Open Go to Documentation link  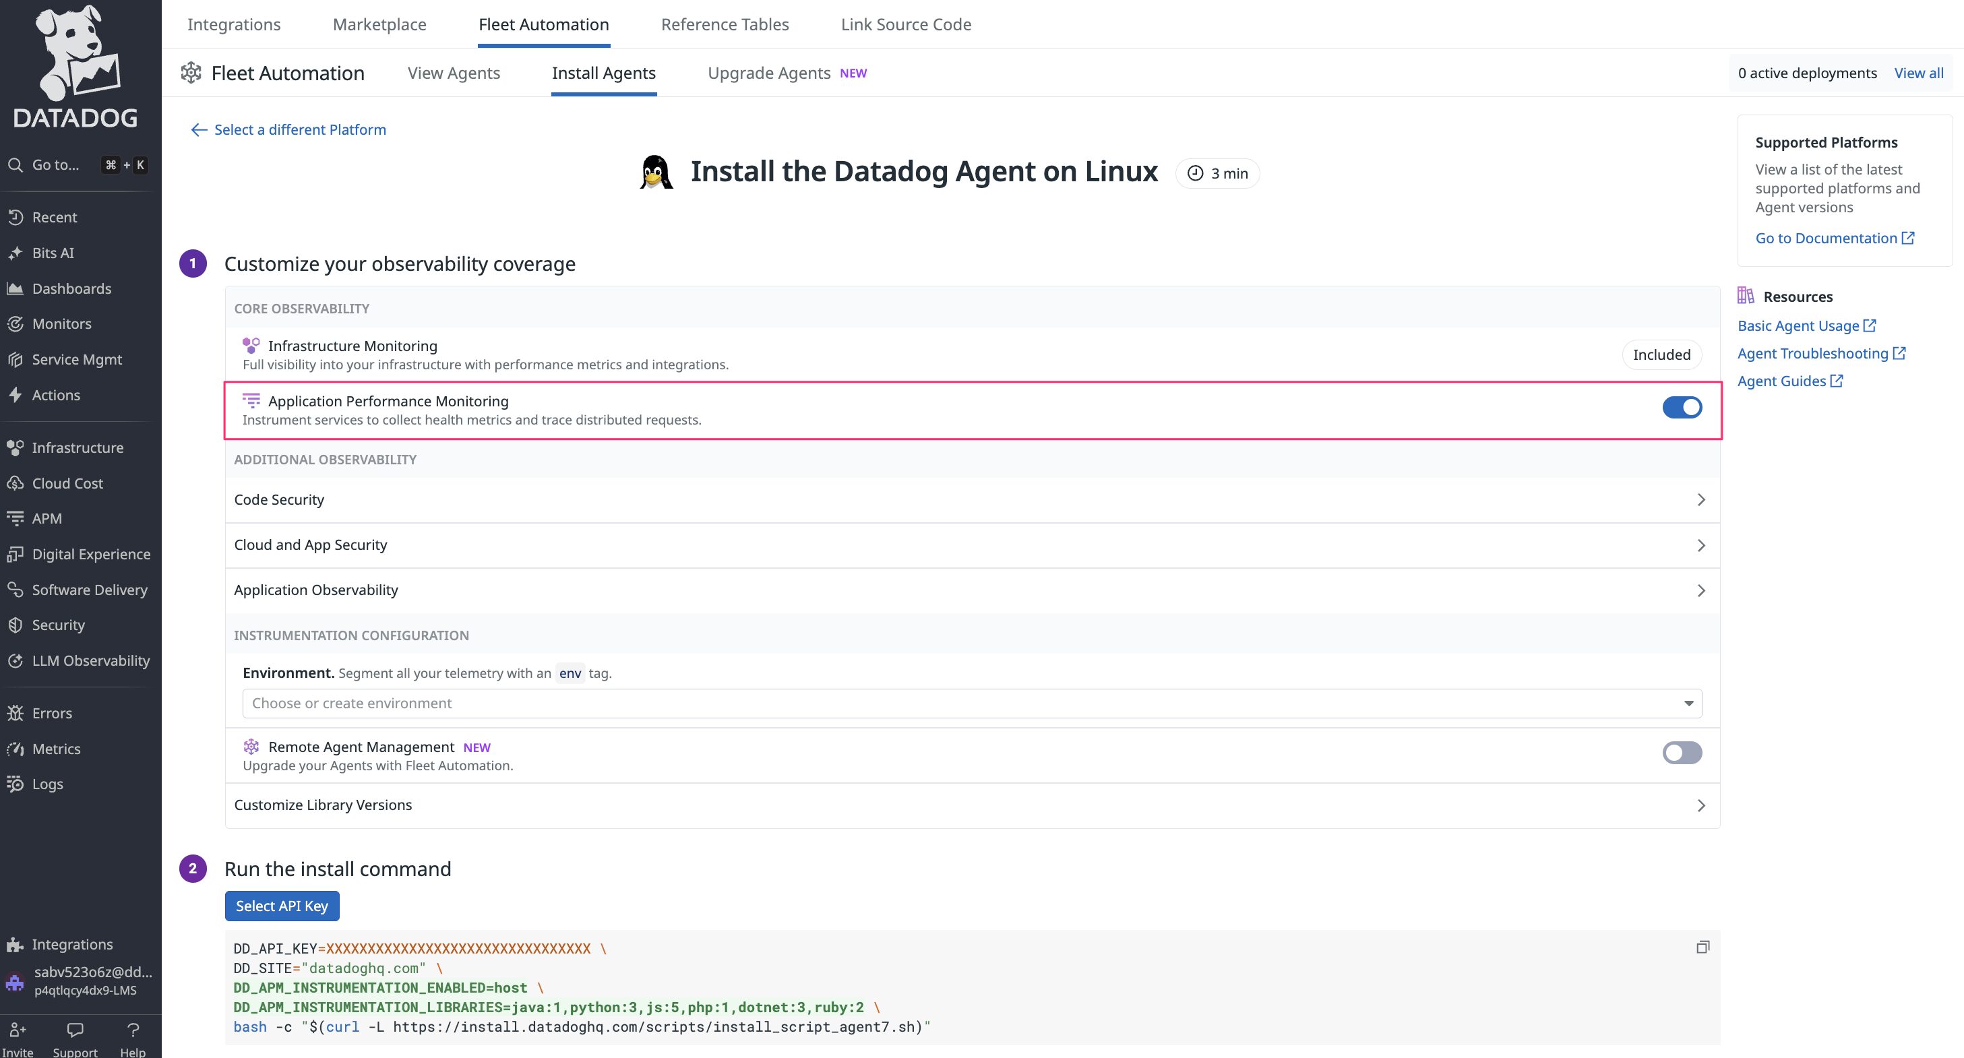pyautogui.click(x=1835, y=238)
